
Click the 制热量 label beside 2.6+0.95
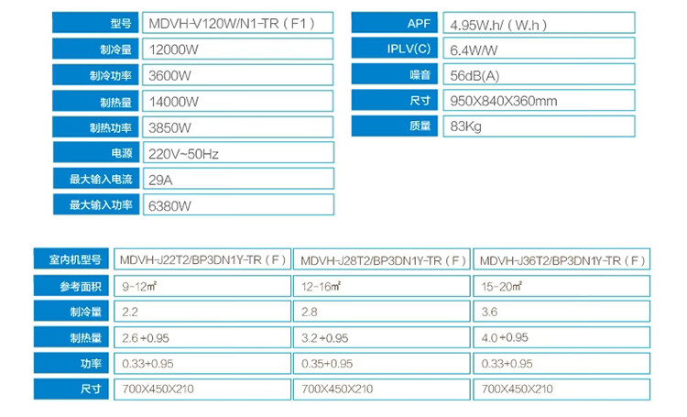coord(71,337)
